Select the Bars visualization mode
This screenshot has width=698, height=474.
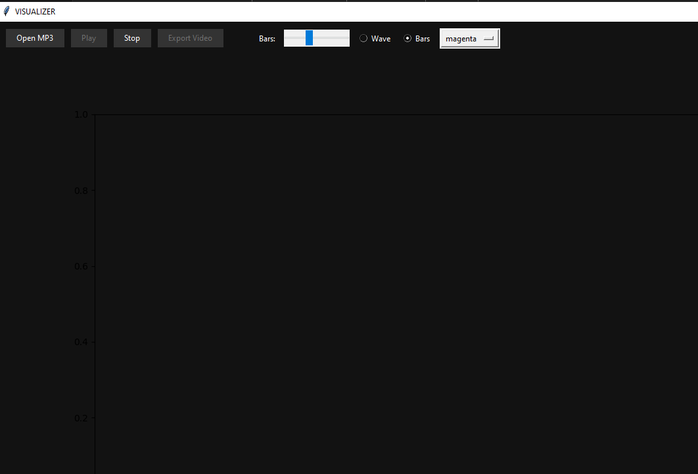tap(407, 38)
